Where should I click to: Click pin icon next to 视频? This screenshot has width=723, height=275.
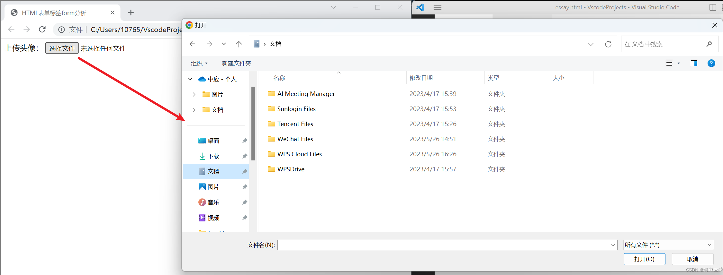(245, 218)
